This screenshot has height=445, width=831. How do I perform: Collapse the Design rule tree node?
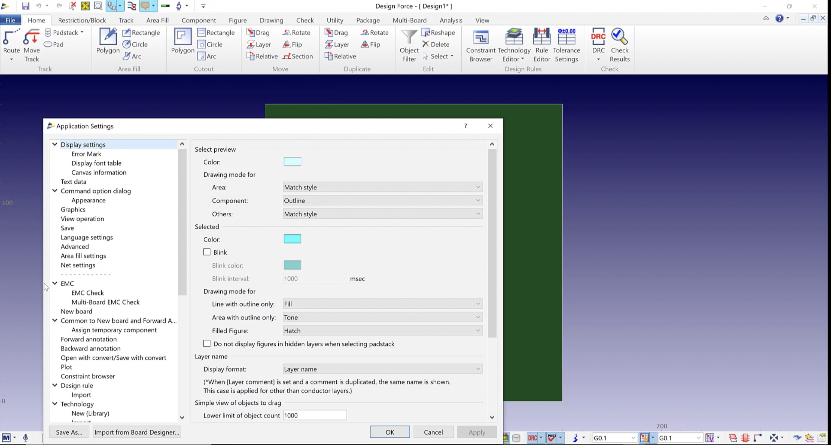pyautogui.click(x=55, y=385)
